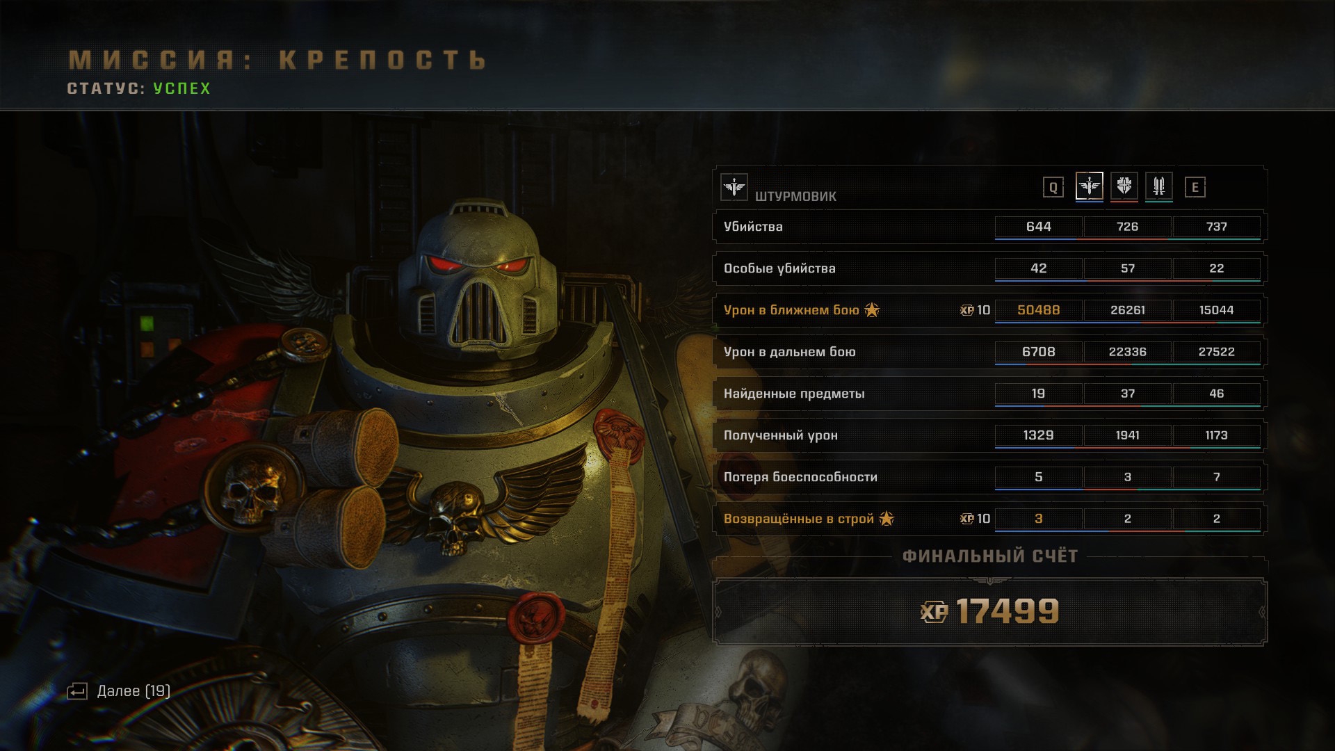This screenshot has height=751, width=1335.
Task: Click the Q previous player key icon
Action: click(x=1053, y=187)
